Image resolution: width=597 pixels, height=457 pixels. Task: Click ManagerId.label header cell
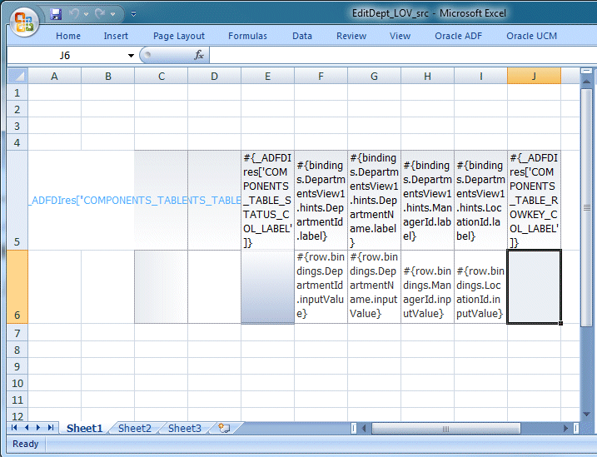click(x=428, y=200)
